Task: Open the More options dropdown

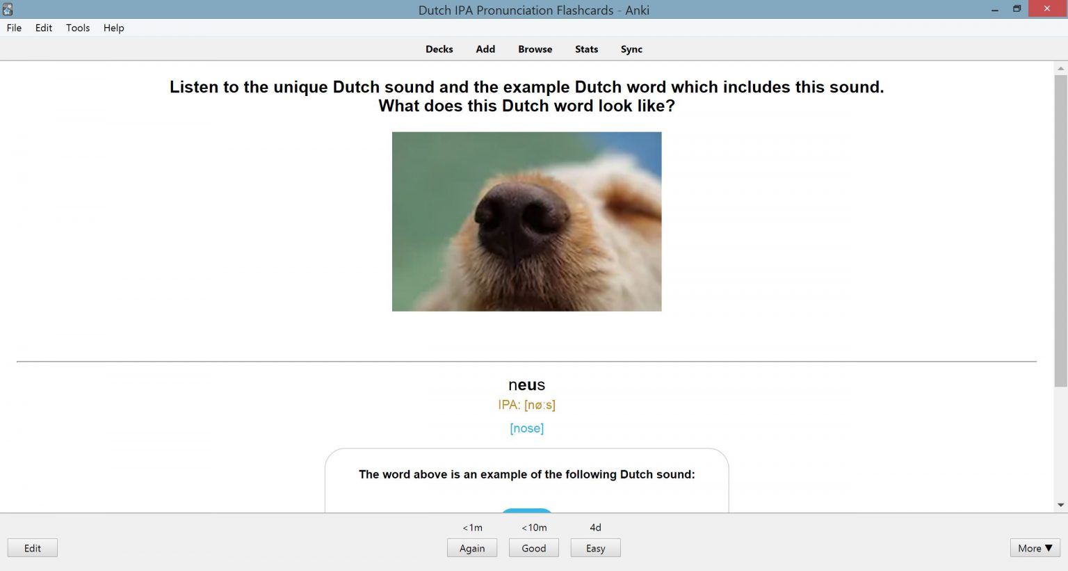Action: point(1034,548)
